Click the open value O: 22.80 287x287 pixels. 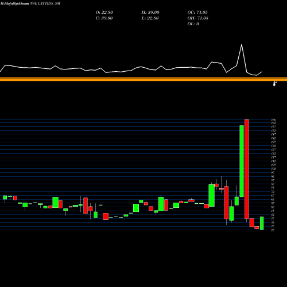[104, 13]
